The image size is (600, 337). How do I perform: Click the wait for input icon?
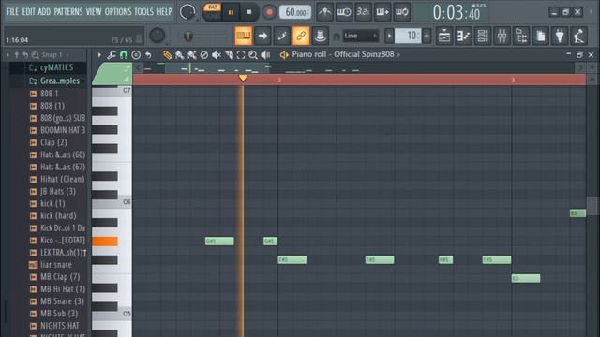[344, 12]
